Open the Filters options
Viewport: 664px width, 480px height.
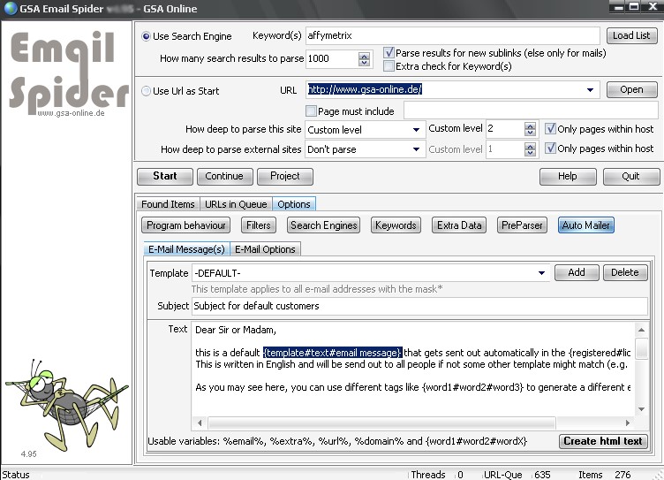coord(259,225)
